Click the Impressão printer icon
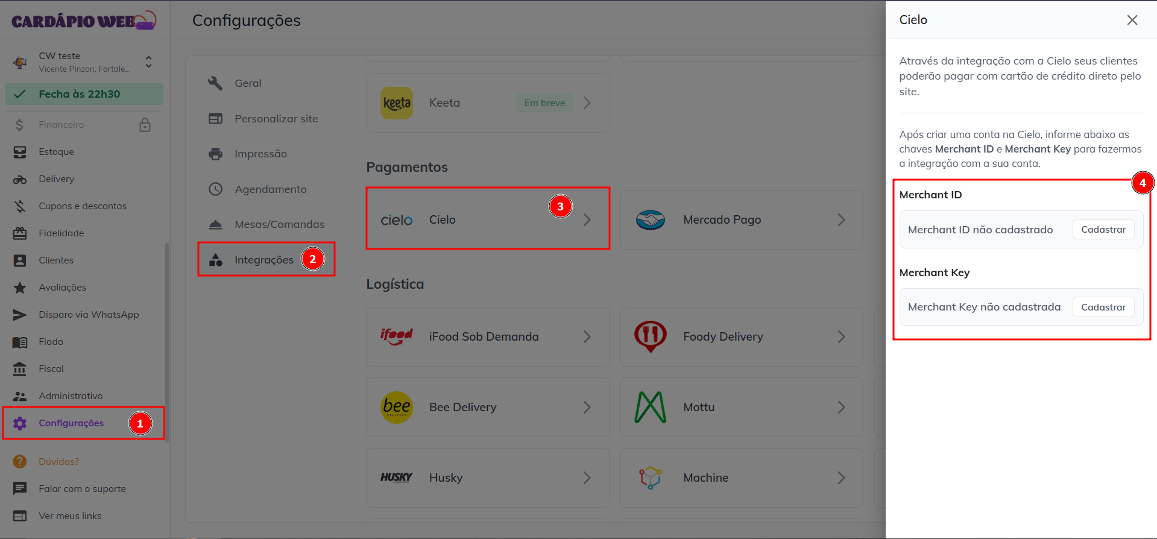This screenshot has width=1157, height=539. 215,154
